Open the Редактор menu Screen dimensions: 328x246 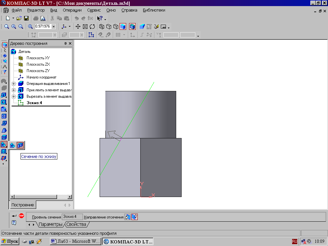(x=36, y=10)
